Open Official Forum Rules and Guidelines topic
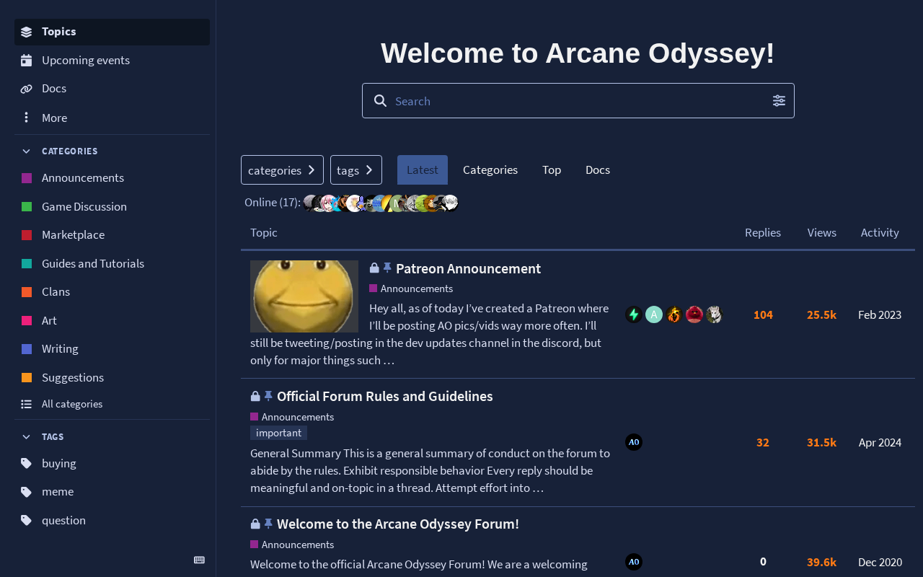Image resolution: width=923 pixels, height=577 pixels. pos(384,396)
